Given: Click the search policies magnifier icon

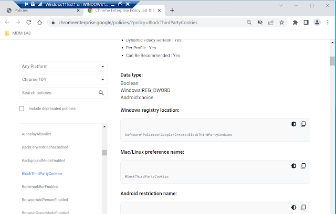Looking at the screenshot, I should 101,93.
